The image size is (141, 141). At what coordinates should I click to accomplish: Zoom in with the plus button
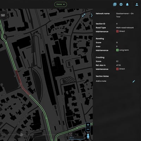(x=88, y=125)
